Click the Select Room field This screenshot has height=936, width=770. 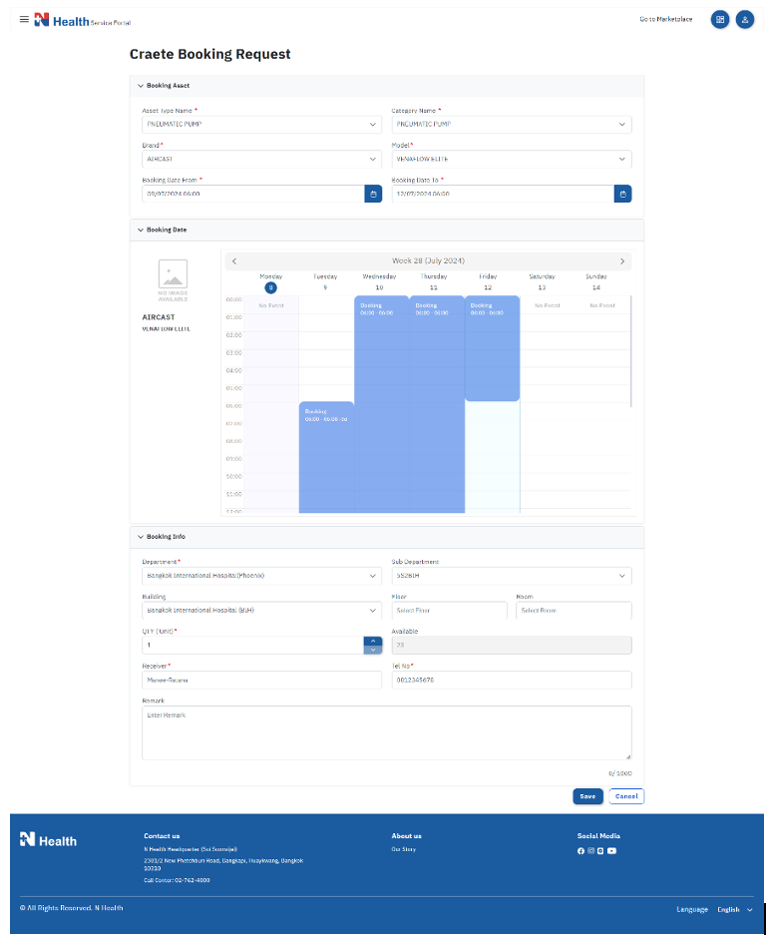point(574,611)
